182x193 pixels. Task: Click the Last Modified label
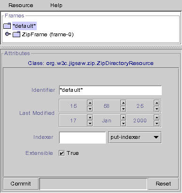(37, 113)
